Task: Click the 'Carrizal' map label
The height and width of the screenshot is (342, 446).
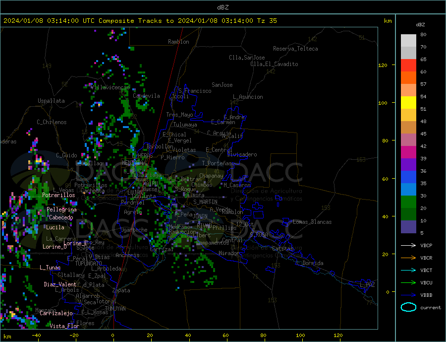Action: click(x=161, y=249)
